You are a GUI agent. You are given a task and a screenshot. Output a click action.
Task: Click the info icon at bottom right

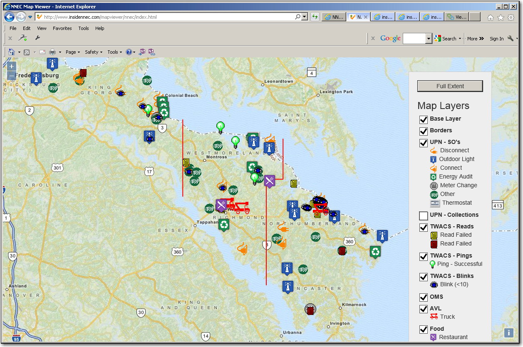click(508, 333)
